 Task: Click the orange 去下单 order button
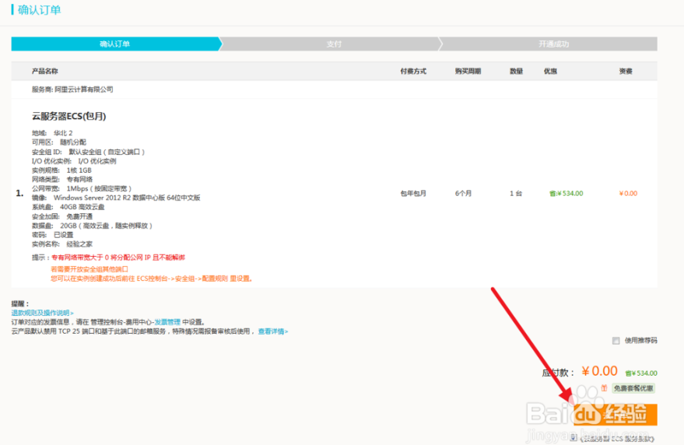point(615,415)
